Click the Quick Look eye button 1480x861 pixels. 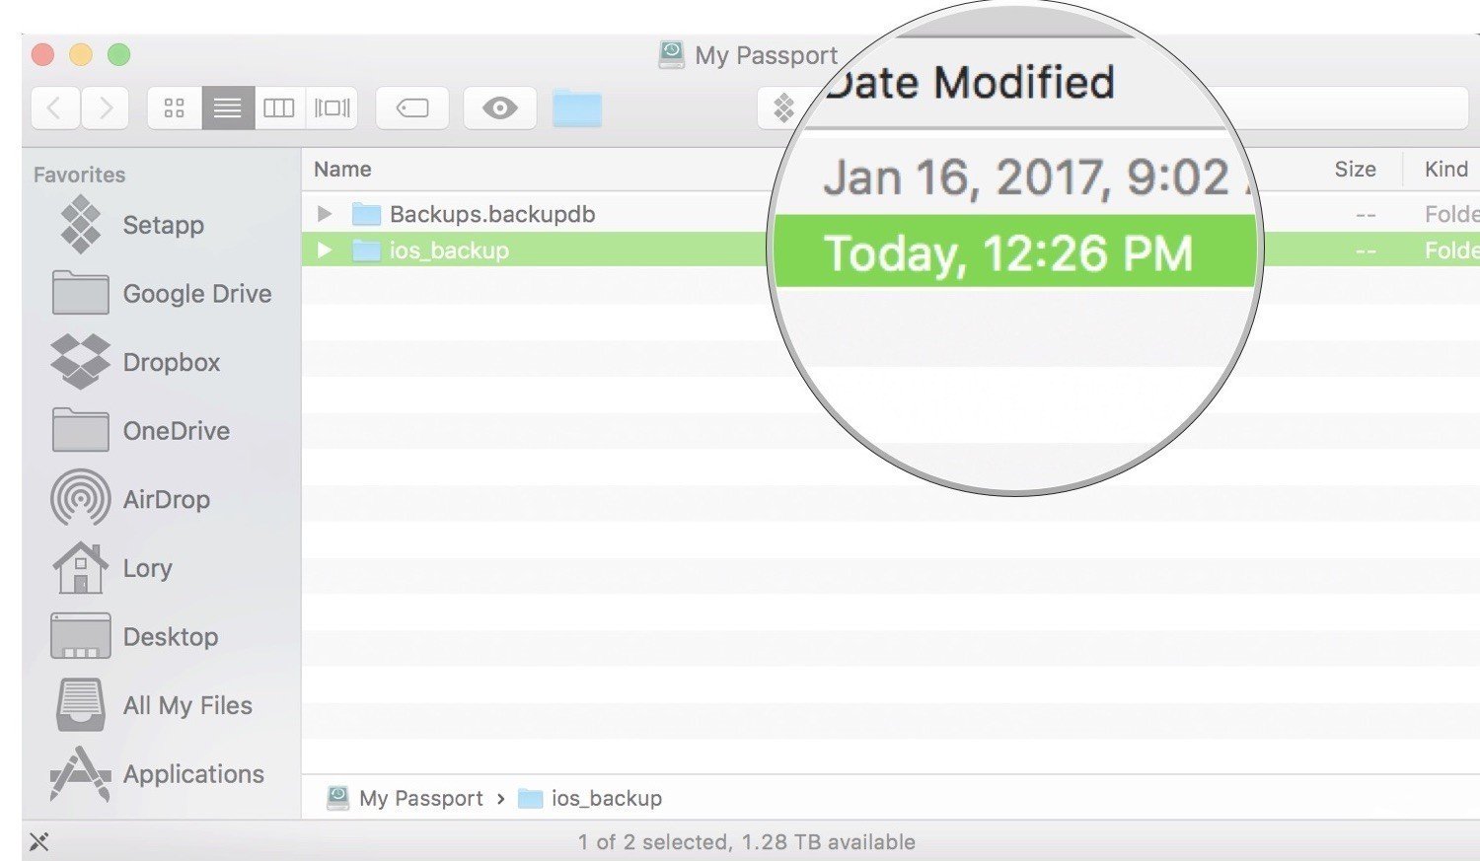pos(499,108)
